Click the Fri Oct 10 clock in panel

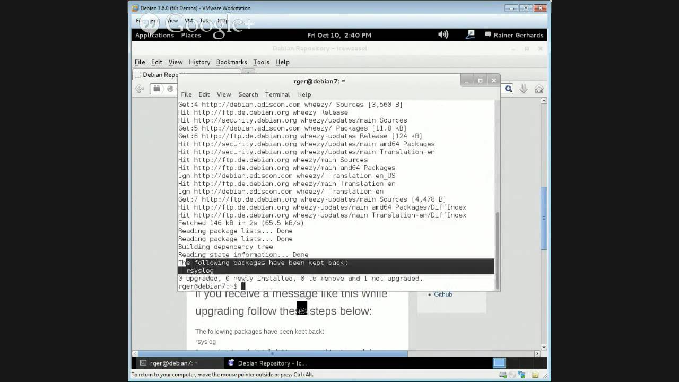click(x=339, y=35)
